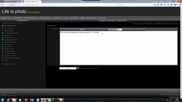Click folder icon beside 'создать новый альбом'
The height and width of the screenshot is (102, 182).
point(3,33)
